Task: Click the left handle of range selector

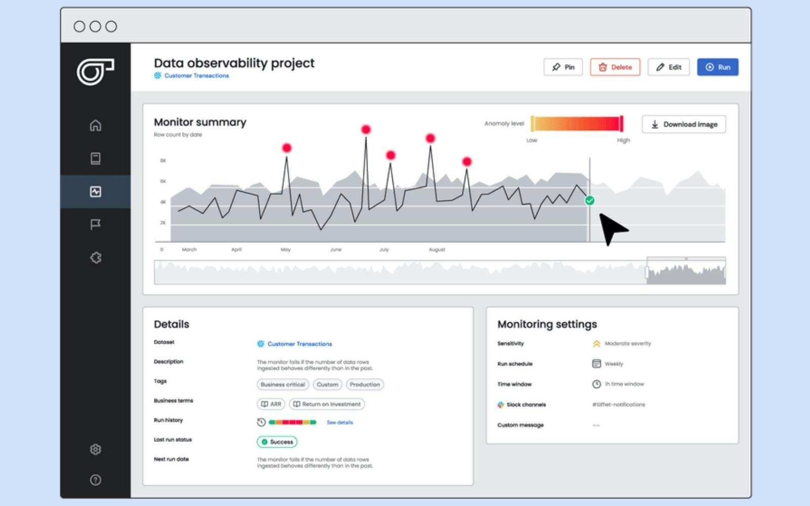Action: 647,272
